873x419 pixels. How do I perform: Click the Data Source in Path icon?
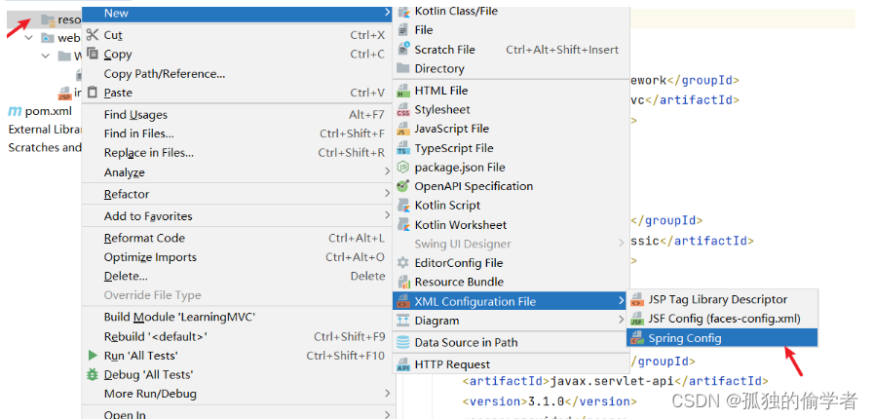(403, 343)
